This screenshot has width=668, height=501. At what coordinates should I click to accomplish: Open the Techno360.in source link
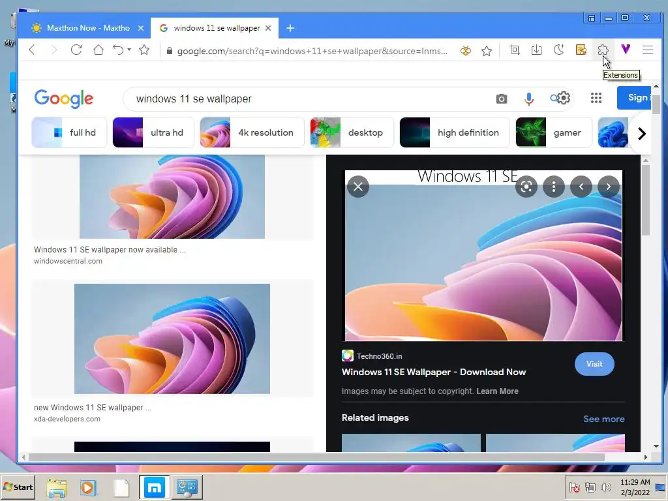[372, 356]
